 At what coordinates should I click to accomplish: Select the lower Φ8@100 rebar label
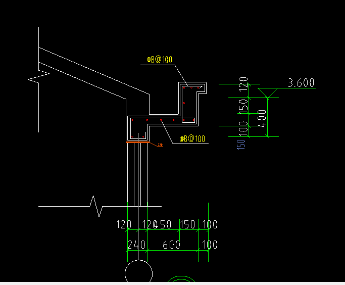(192, 139)
